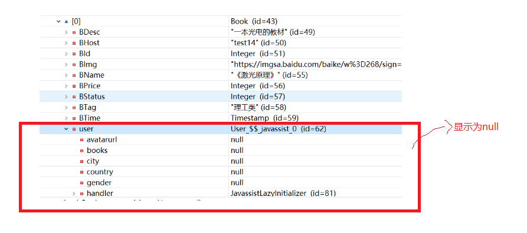Click the field icon beside city
The width and height of the screenshot is (527, 233).
tap(81, 161)
